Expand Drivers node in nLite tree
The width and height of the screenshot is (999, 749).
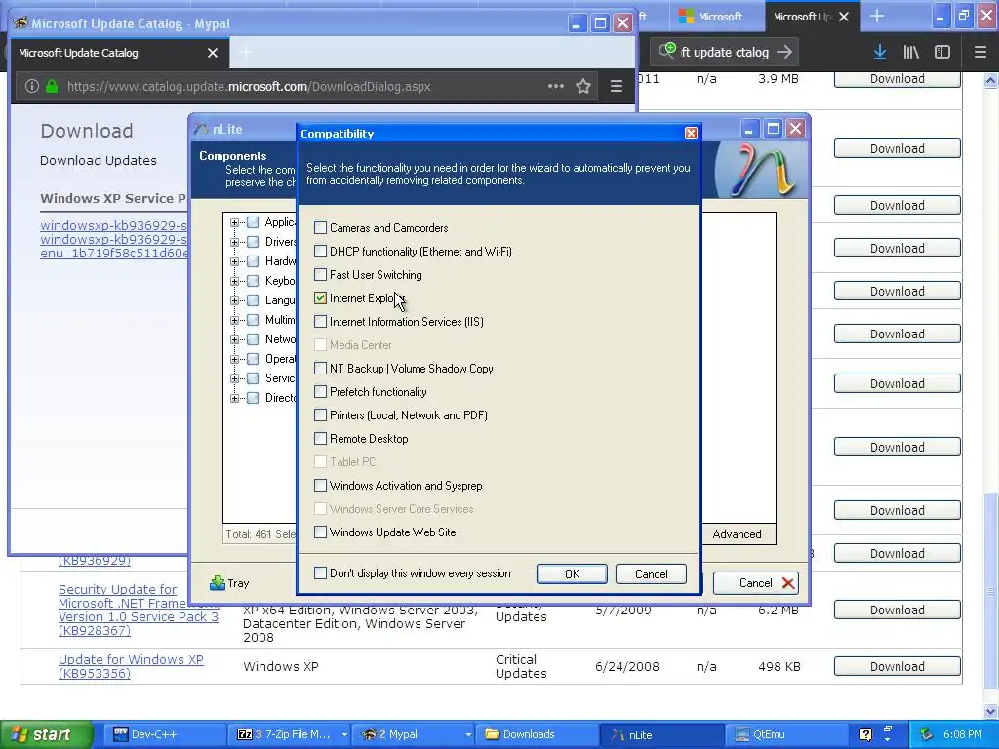click(x=234, y=242)
